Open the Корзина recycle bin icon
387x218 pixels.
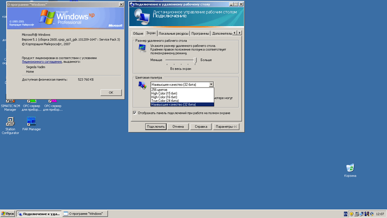click(350, 168)
